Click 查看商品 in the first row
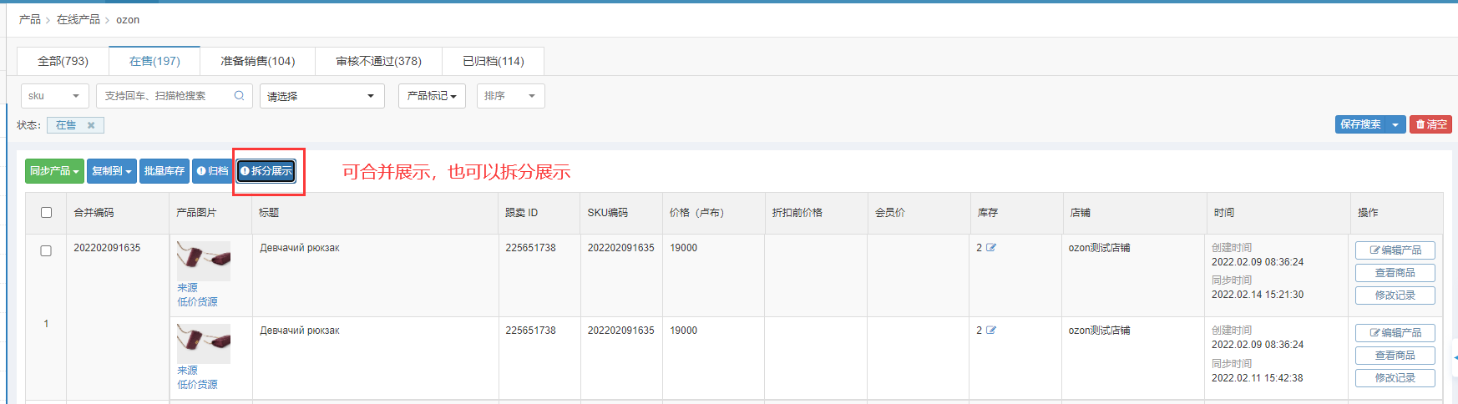The image size is (1458, 404). click(x=1395, y=273)
